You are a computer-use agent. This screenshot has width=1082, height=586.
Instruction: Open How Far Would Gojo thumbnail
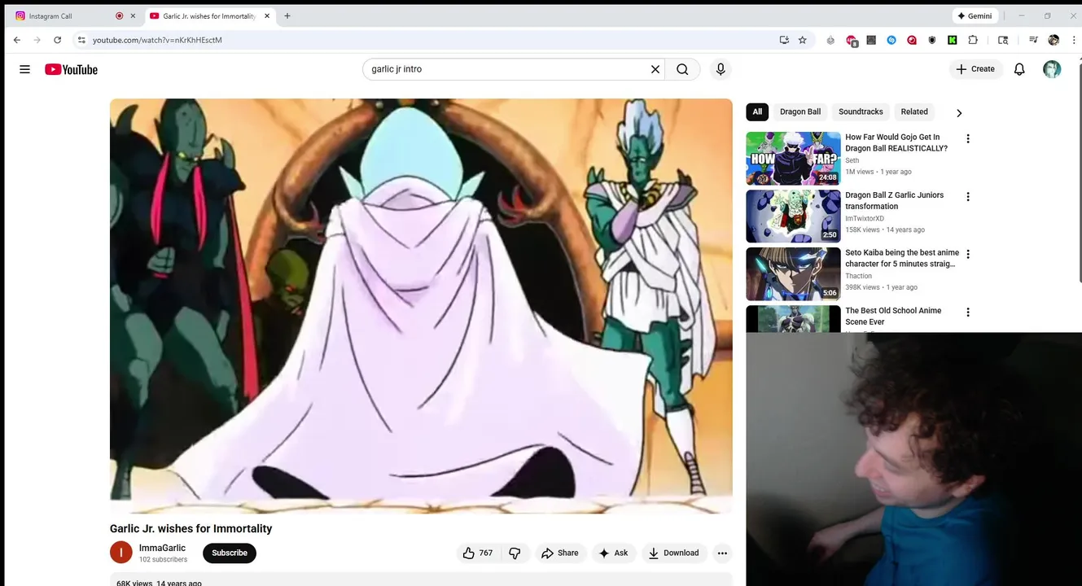point(793,159)
